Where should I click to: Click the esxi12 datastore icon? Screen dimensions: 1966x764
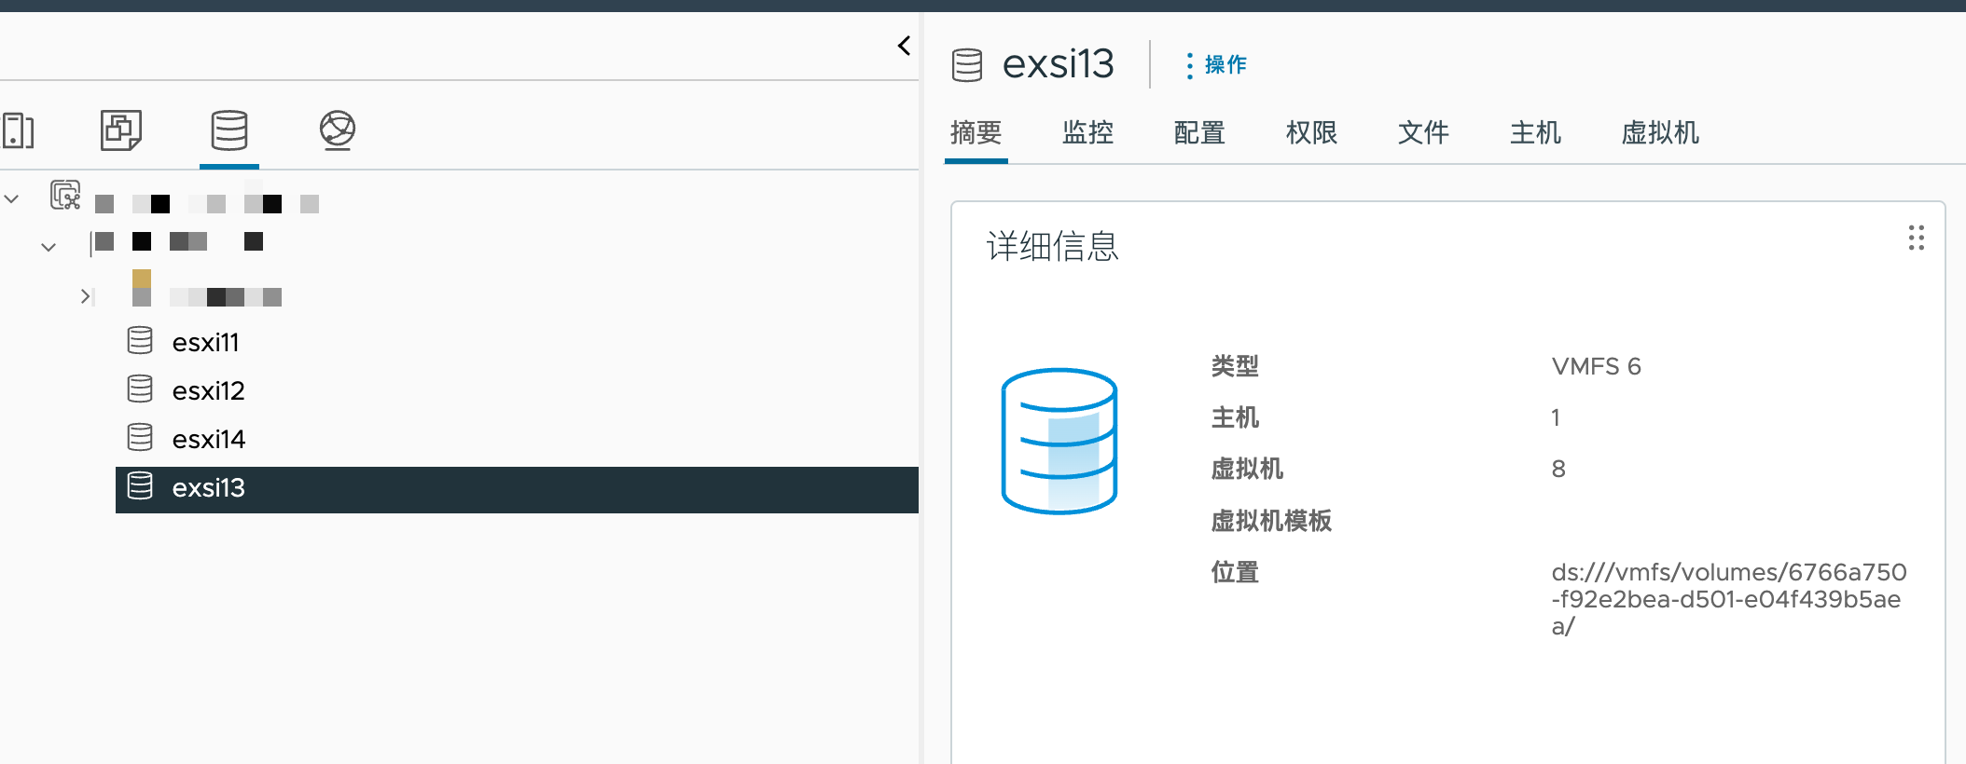click(140, 389)
